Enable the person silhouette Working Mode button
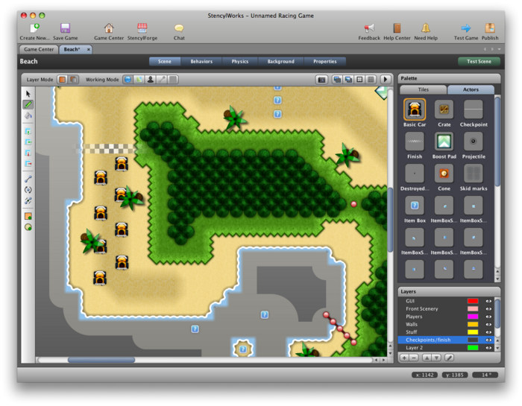The height and width of the screenshot is (406, 522). pos(151,80)
